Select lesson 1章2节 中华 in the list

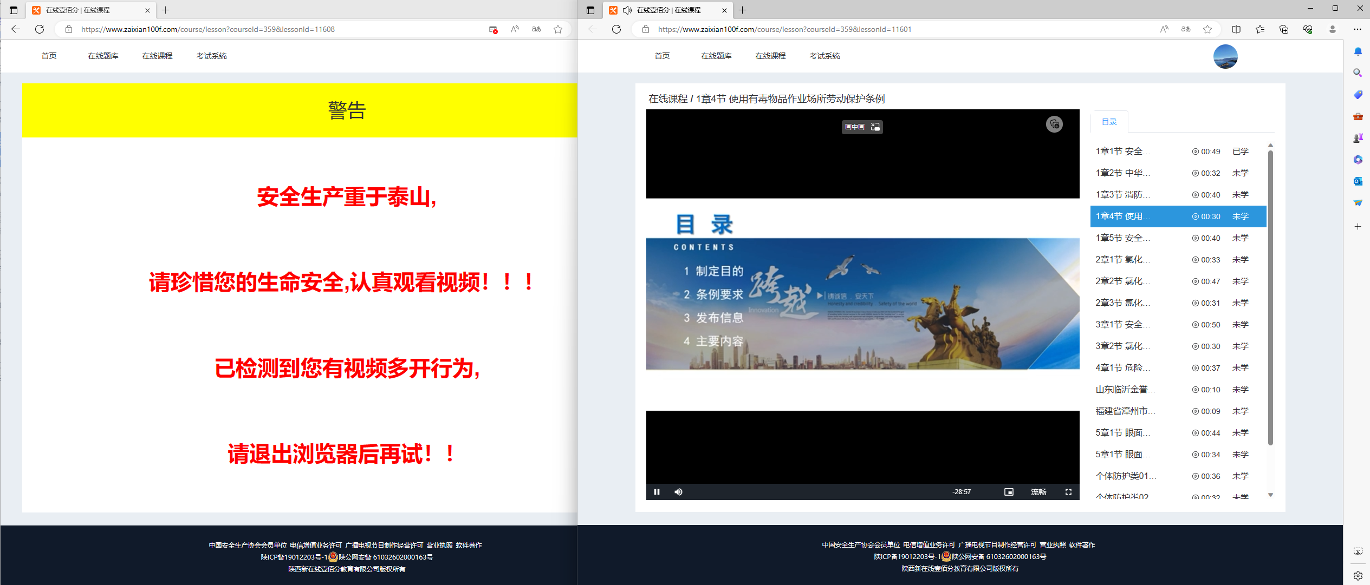click(x=1178, y=173)
